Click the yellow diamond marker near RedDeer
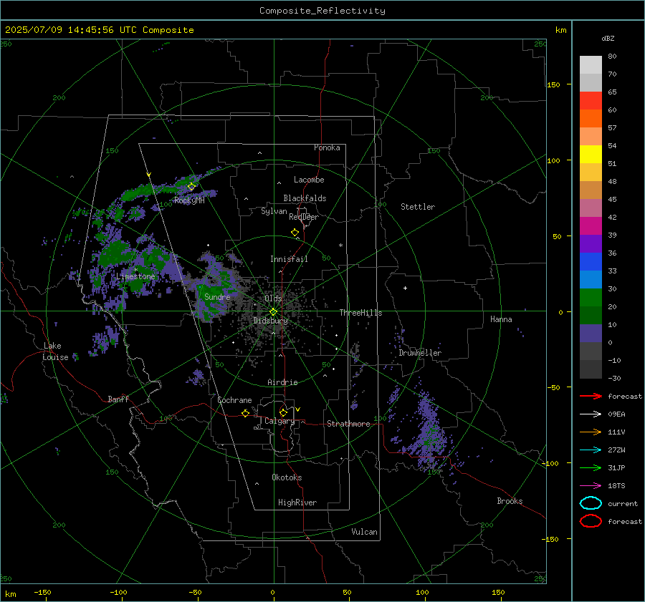 [295, 233]
